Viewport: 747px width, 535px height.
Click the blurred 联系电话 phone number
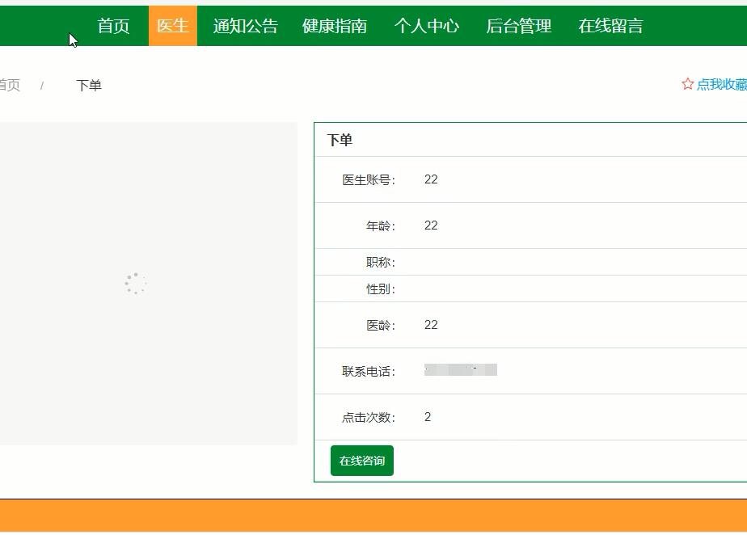tap(458, 370)
